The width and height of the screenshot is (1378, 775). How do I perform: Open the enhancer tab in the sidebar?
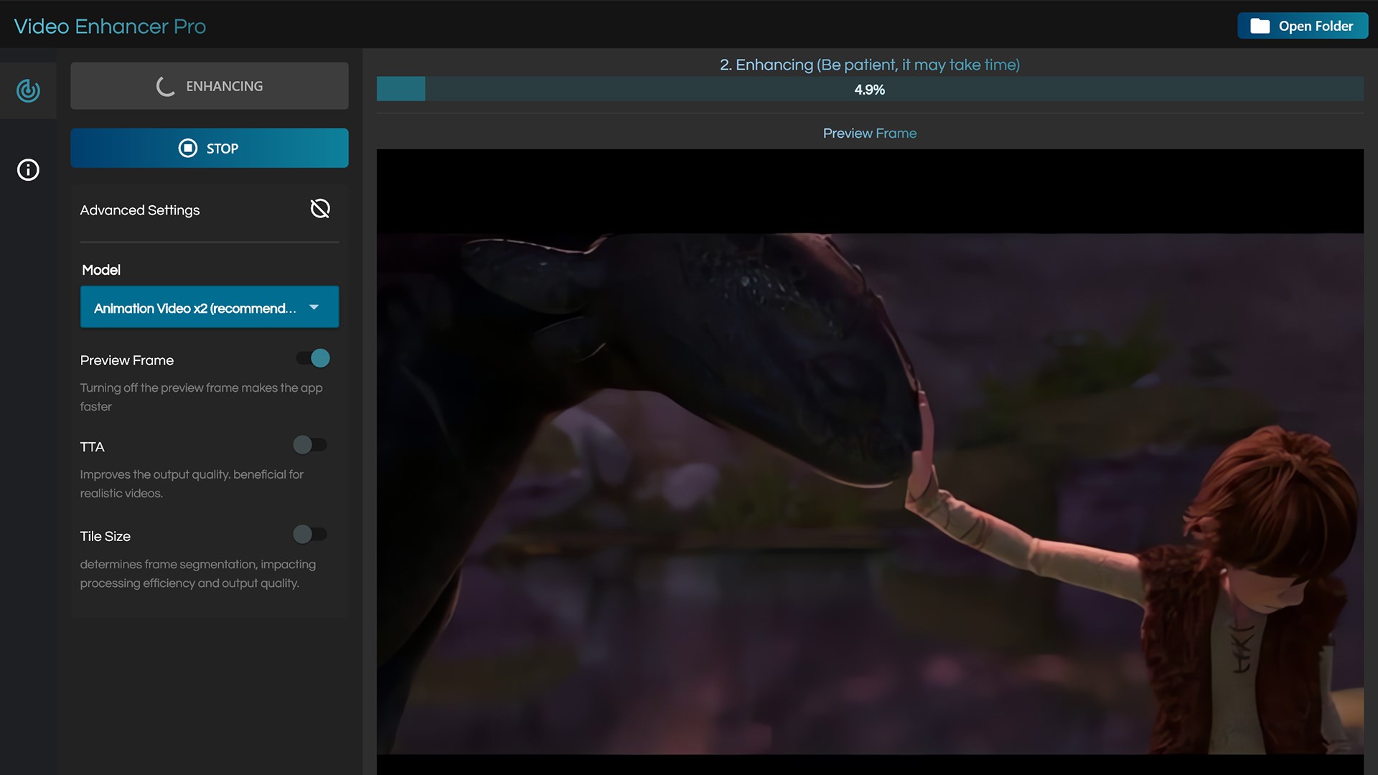click(28, 90)
